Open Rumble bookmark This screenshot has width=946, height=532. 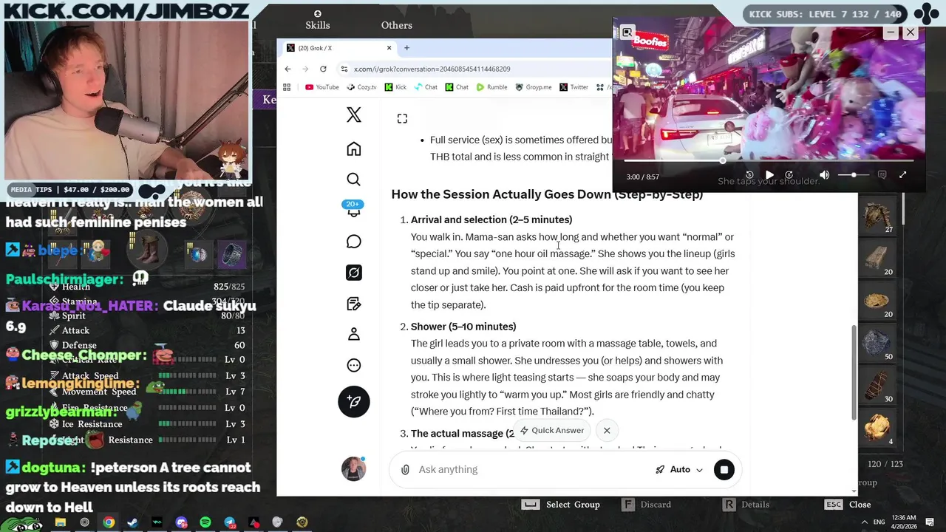pyautogui.click(x=491, y=87)
